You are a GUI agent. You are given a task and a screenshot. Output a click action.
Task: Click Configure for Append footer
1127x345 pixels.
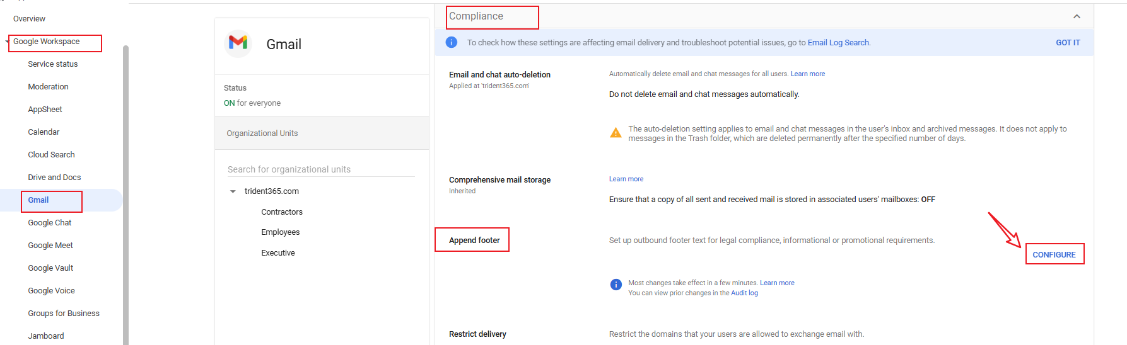(x=1054, y=254)
